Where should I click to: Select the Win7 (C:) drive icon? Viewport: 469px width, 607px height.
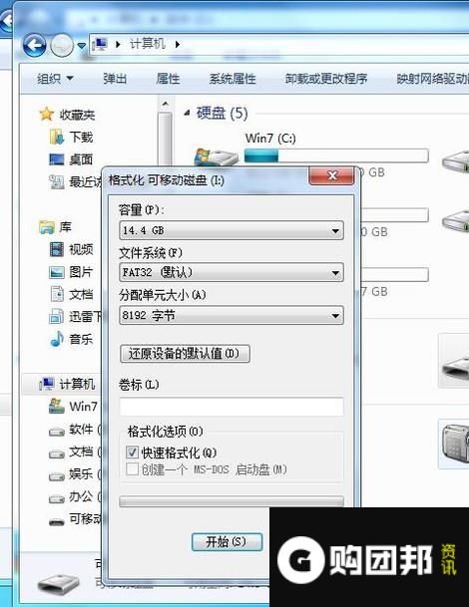pos(217,157)
